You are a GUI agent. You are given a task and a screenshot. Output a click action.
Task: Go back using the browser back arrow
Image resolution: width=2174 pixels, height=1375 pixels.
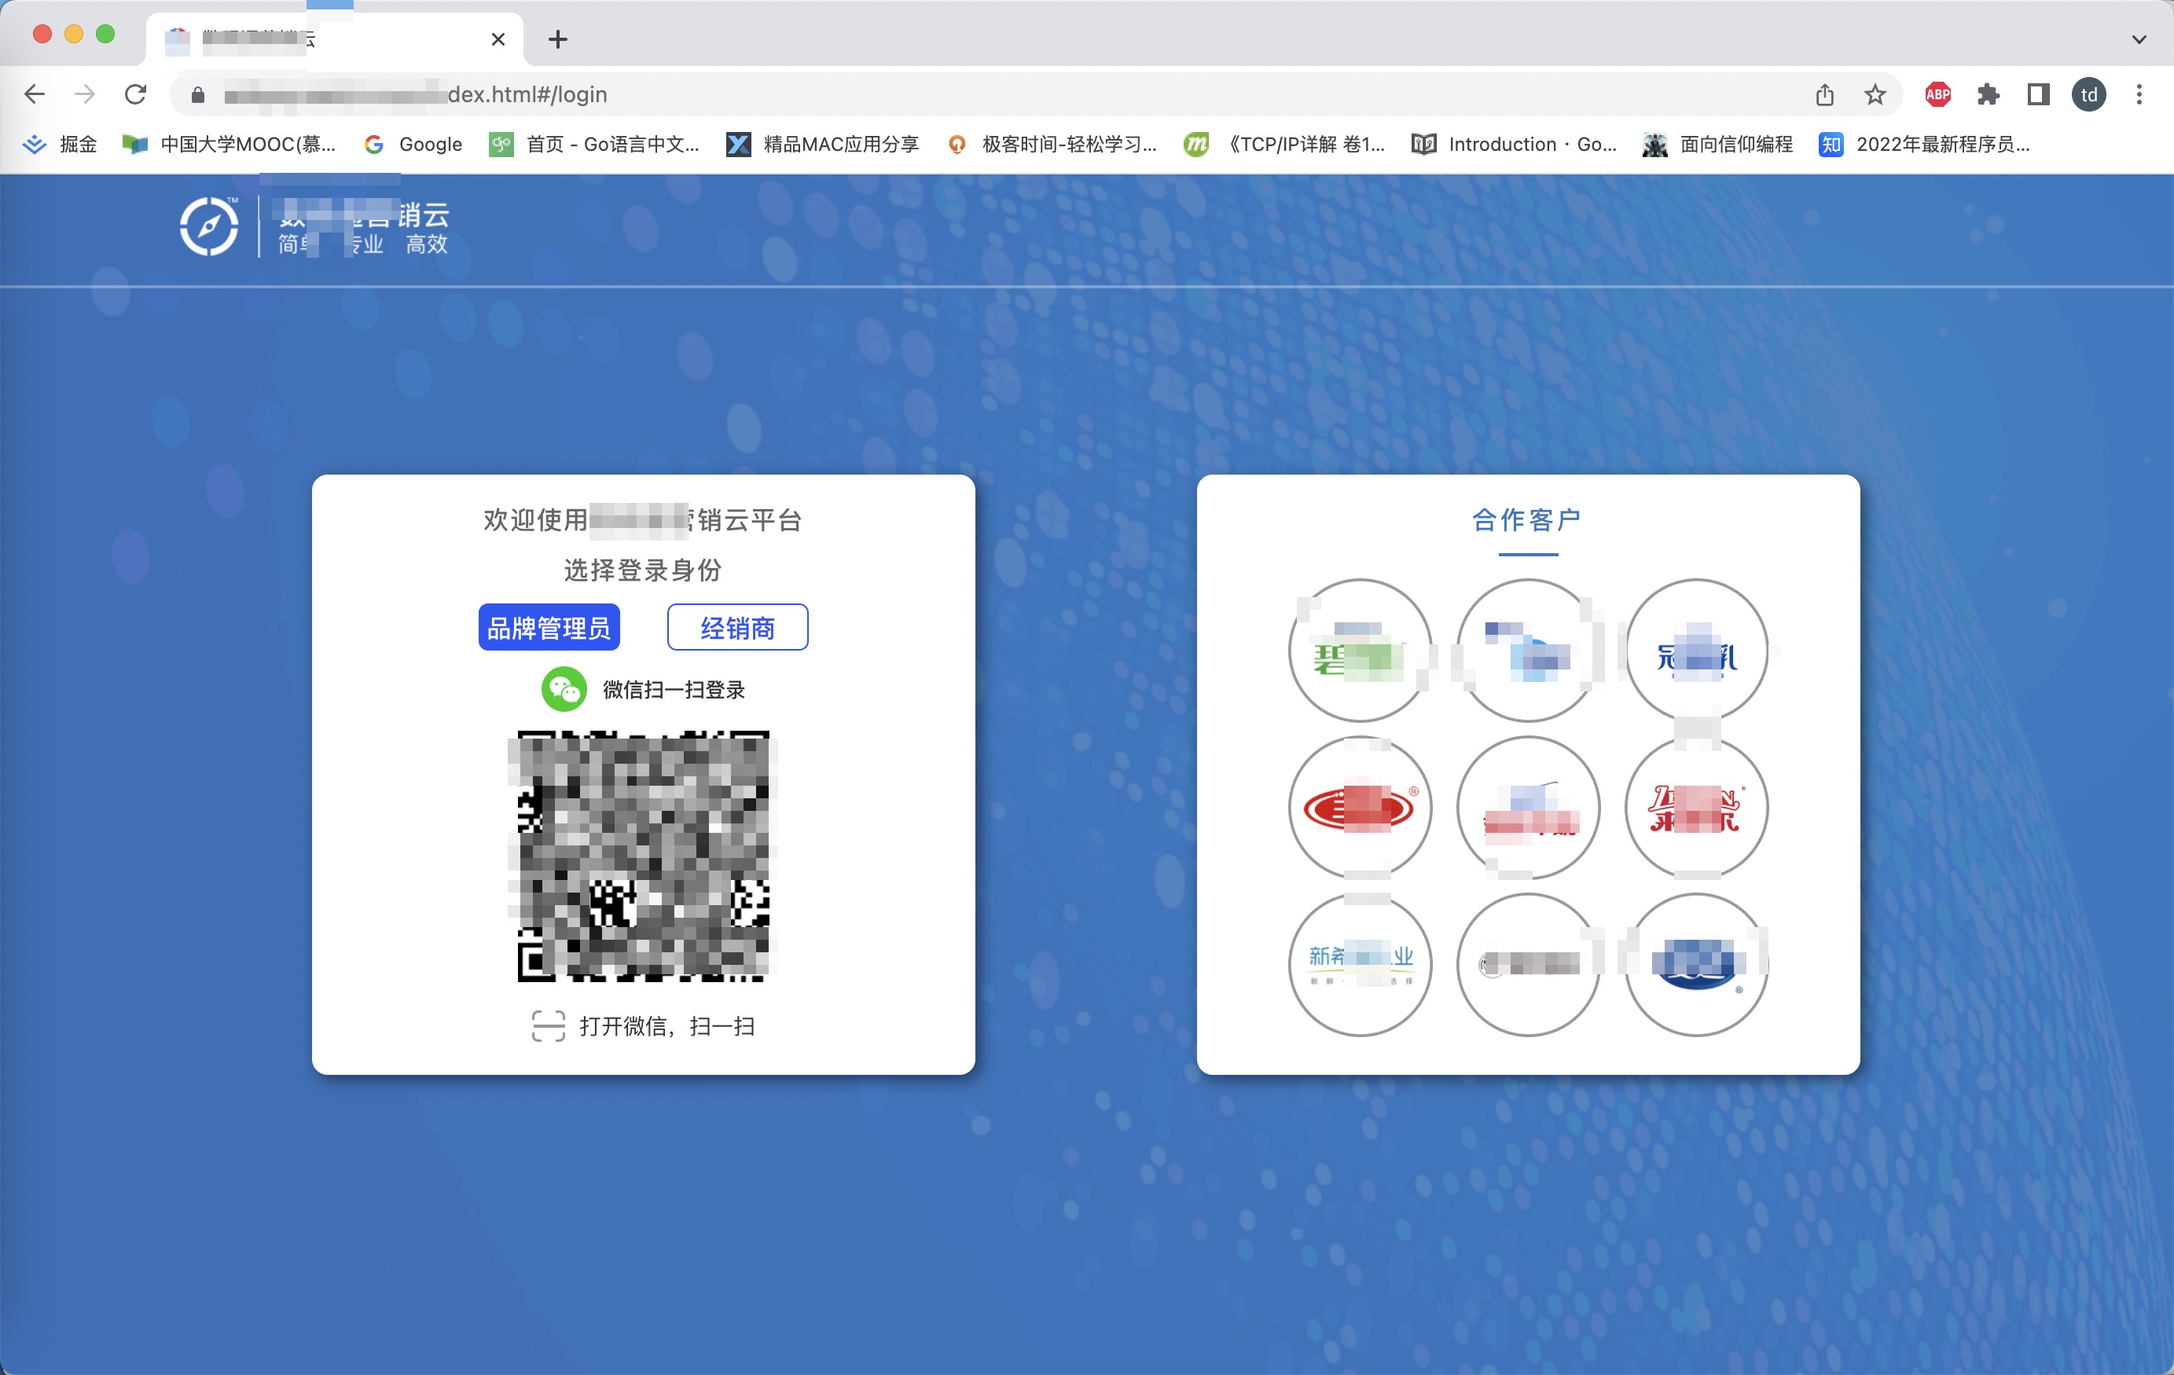coord(35,94)
